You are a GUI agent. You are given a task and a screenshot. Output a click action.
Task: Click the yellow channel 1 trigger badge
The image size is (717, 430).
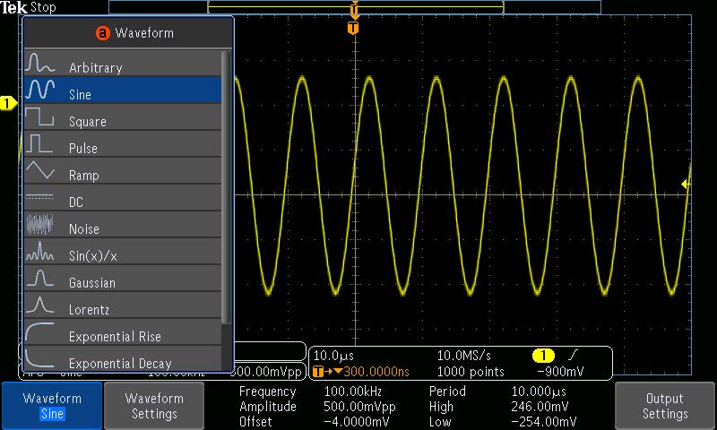[x=543, y=357]
